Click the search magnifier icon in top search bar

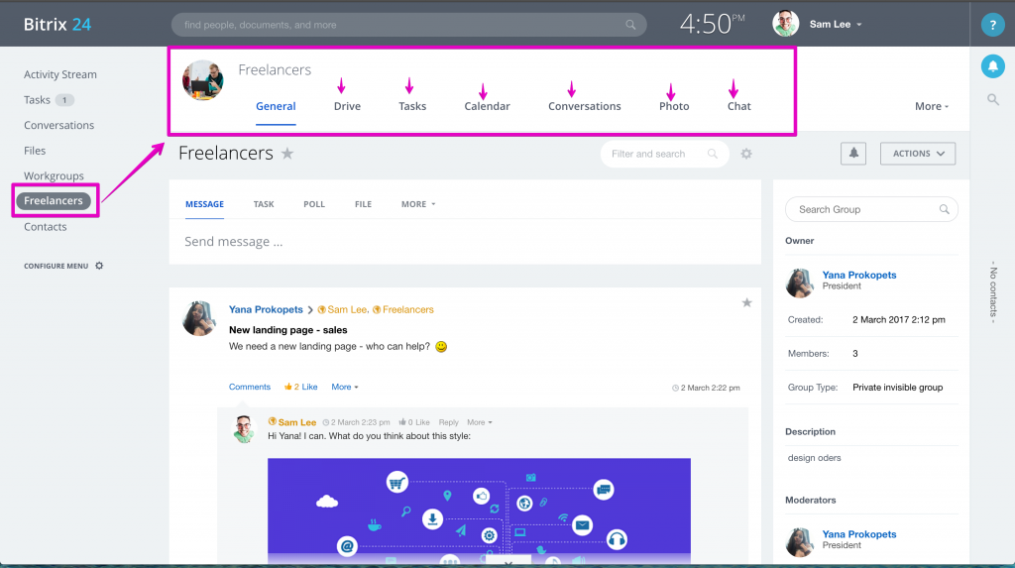click(629, 25)
